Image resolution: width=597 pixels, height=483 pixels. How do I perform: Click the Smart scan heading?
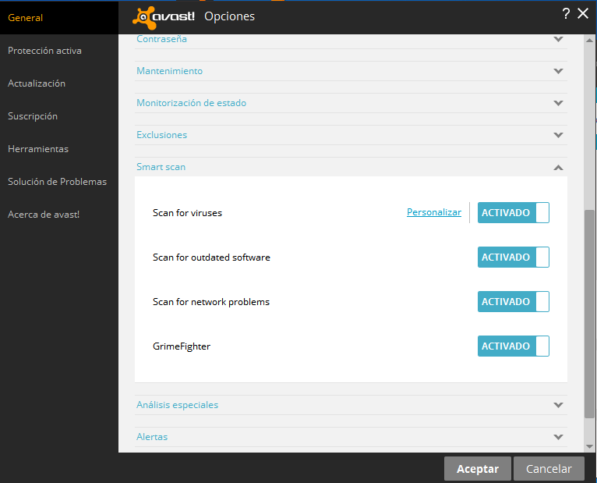[161, 167]
